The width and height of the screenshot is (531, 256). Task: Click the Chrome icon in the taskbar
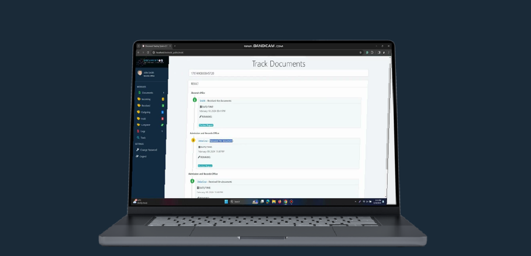tap(285, 202)
